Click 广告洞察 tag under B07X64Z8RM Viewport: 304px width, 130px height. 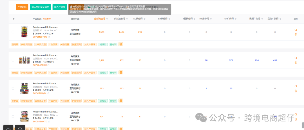point(53,73)
